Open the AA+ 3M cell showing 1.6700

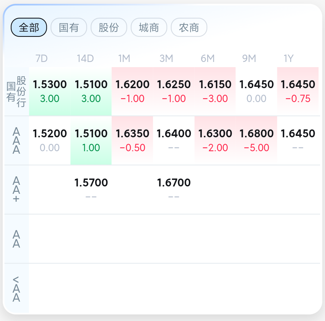coord(174,190)
